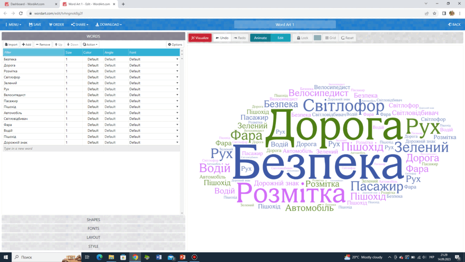Switch to Animate mode
The image size is (465, 262).
[x=260, y=38]
